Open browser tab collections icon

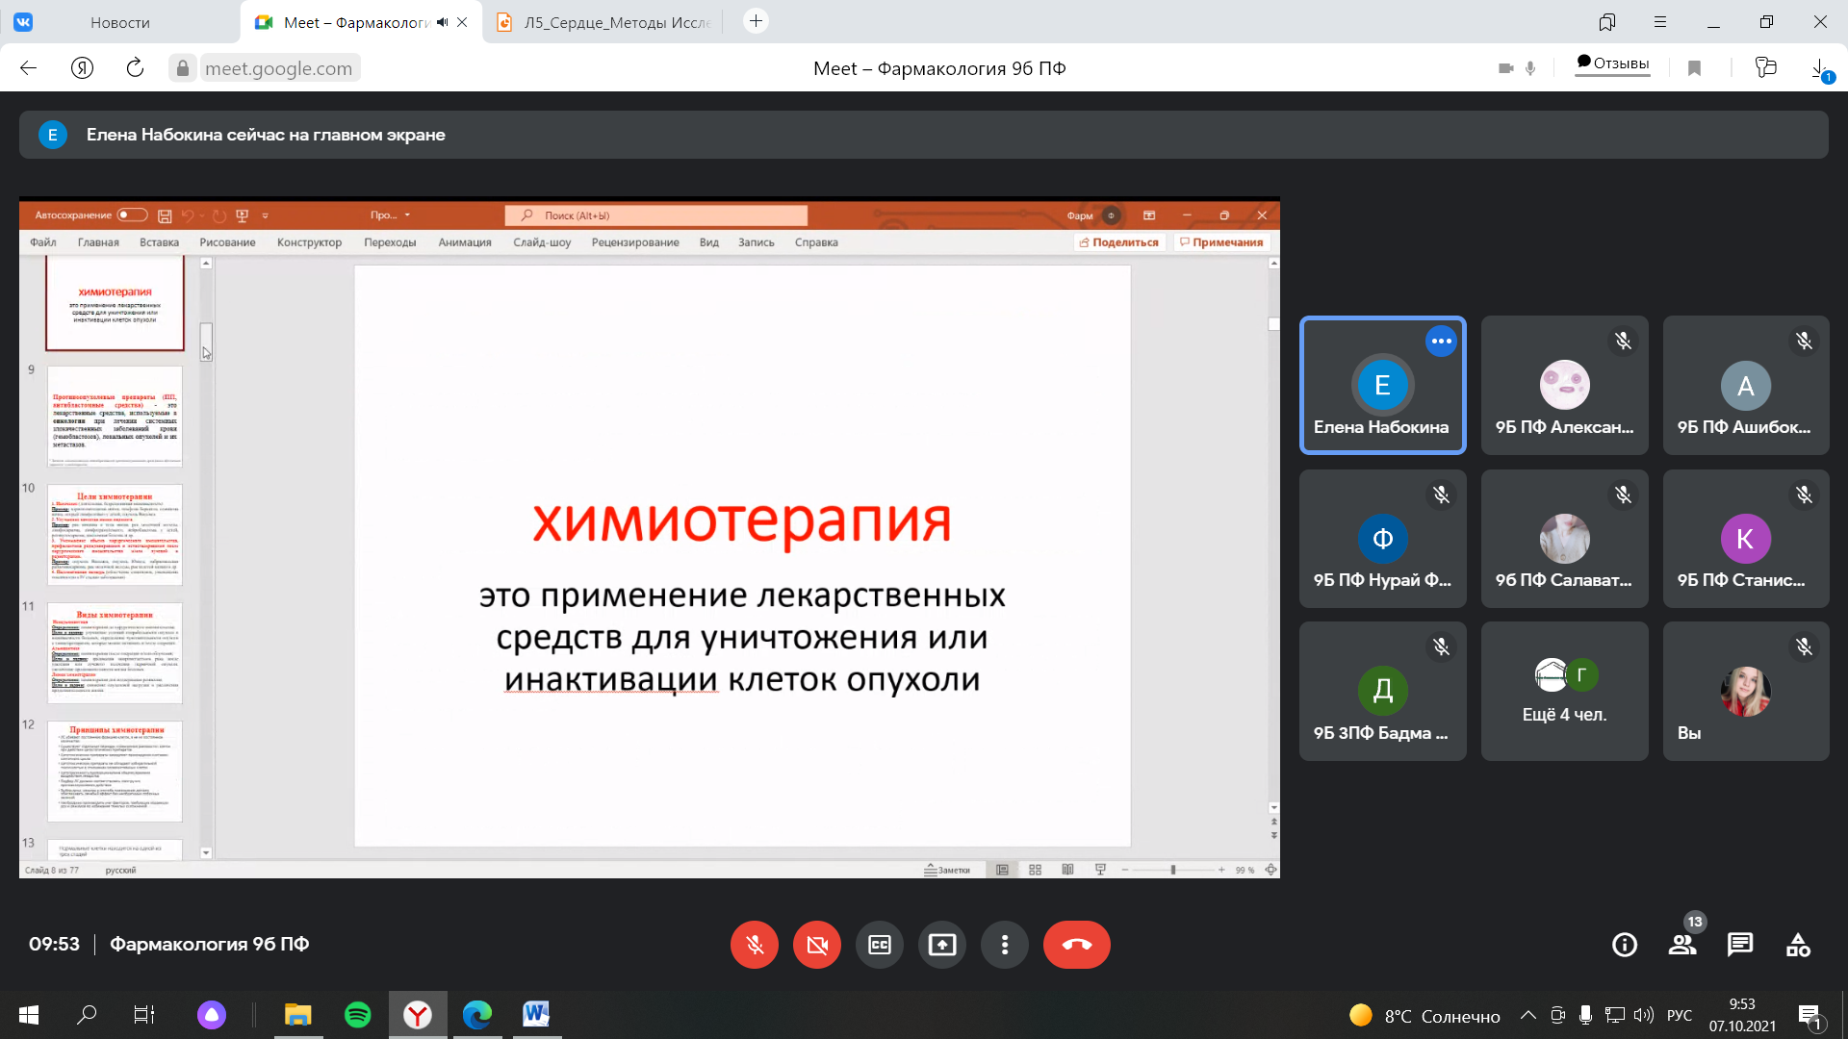coord(1606,22)
